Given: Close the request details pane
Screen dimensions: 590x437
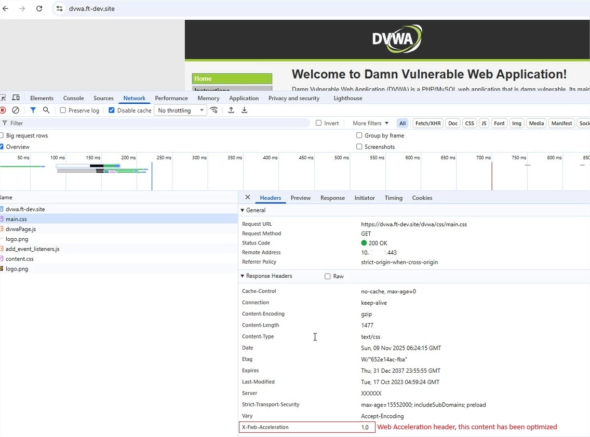Looking at the screenshot, I should [x=248, y=197].
